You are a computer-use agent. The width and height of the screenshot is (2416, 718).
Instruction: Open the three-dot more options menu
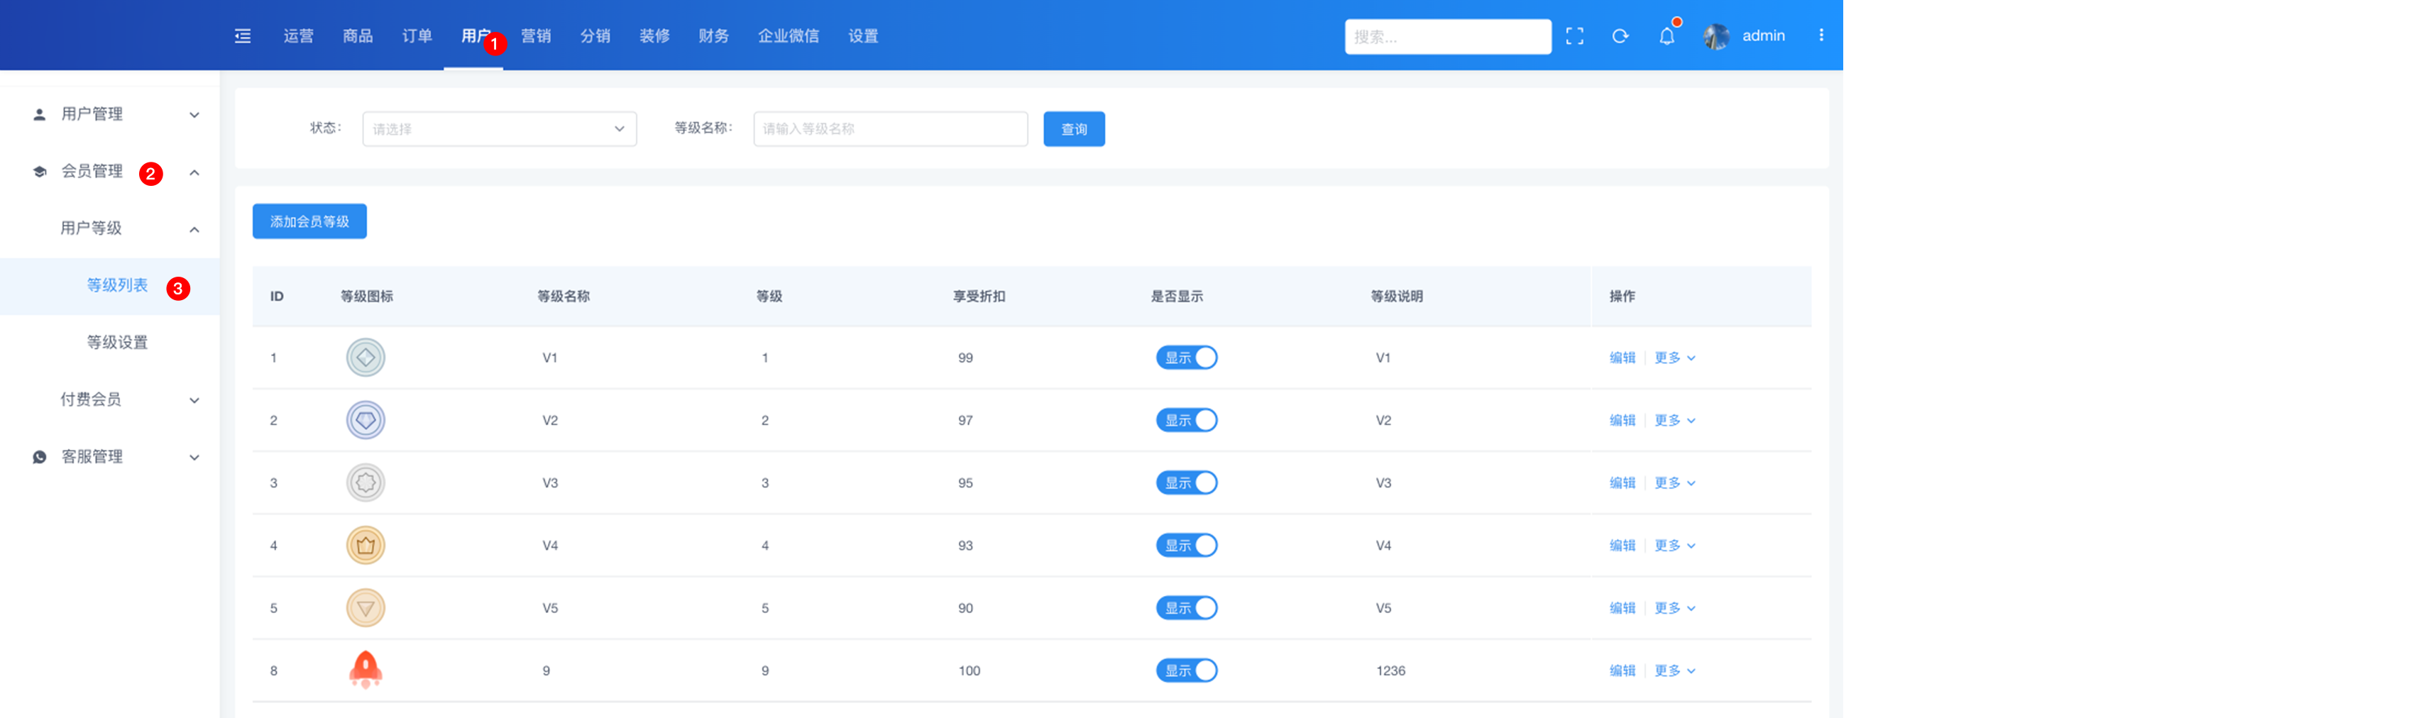point(1821,35)
